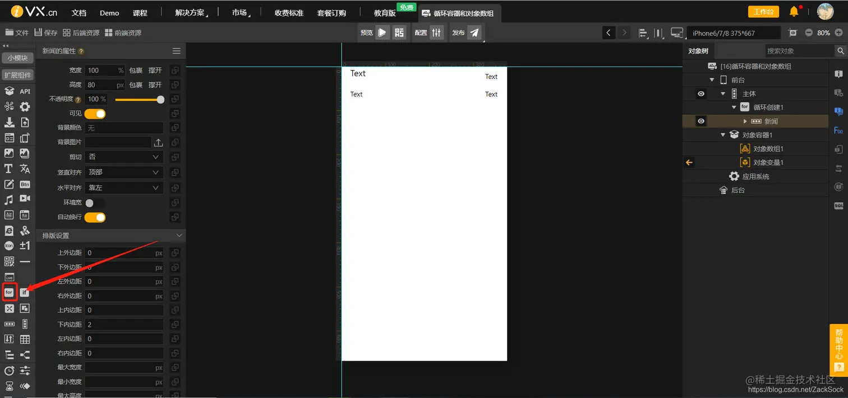The image size is (848, 398).
Task: Collapse the 对象容器1 tree node
Action: click(723, 135)
